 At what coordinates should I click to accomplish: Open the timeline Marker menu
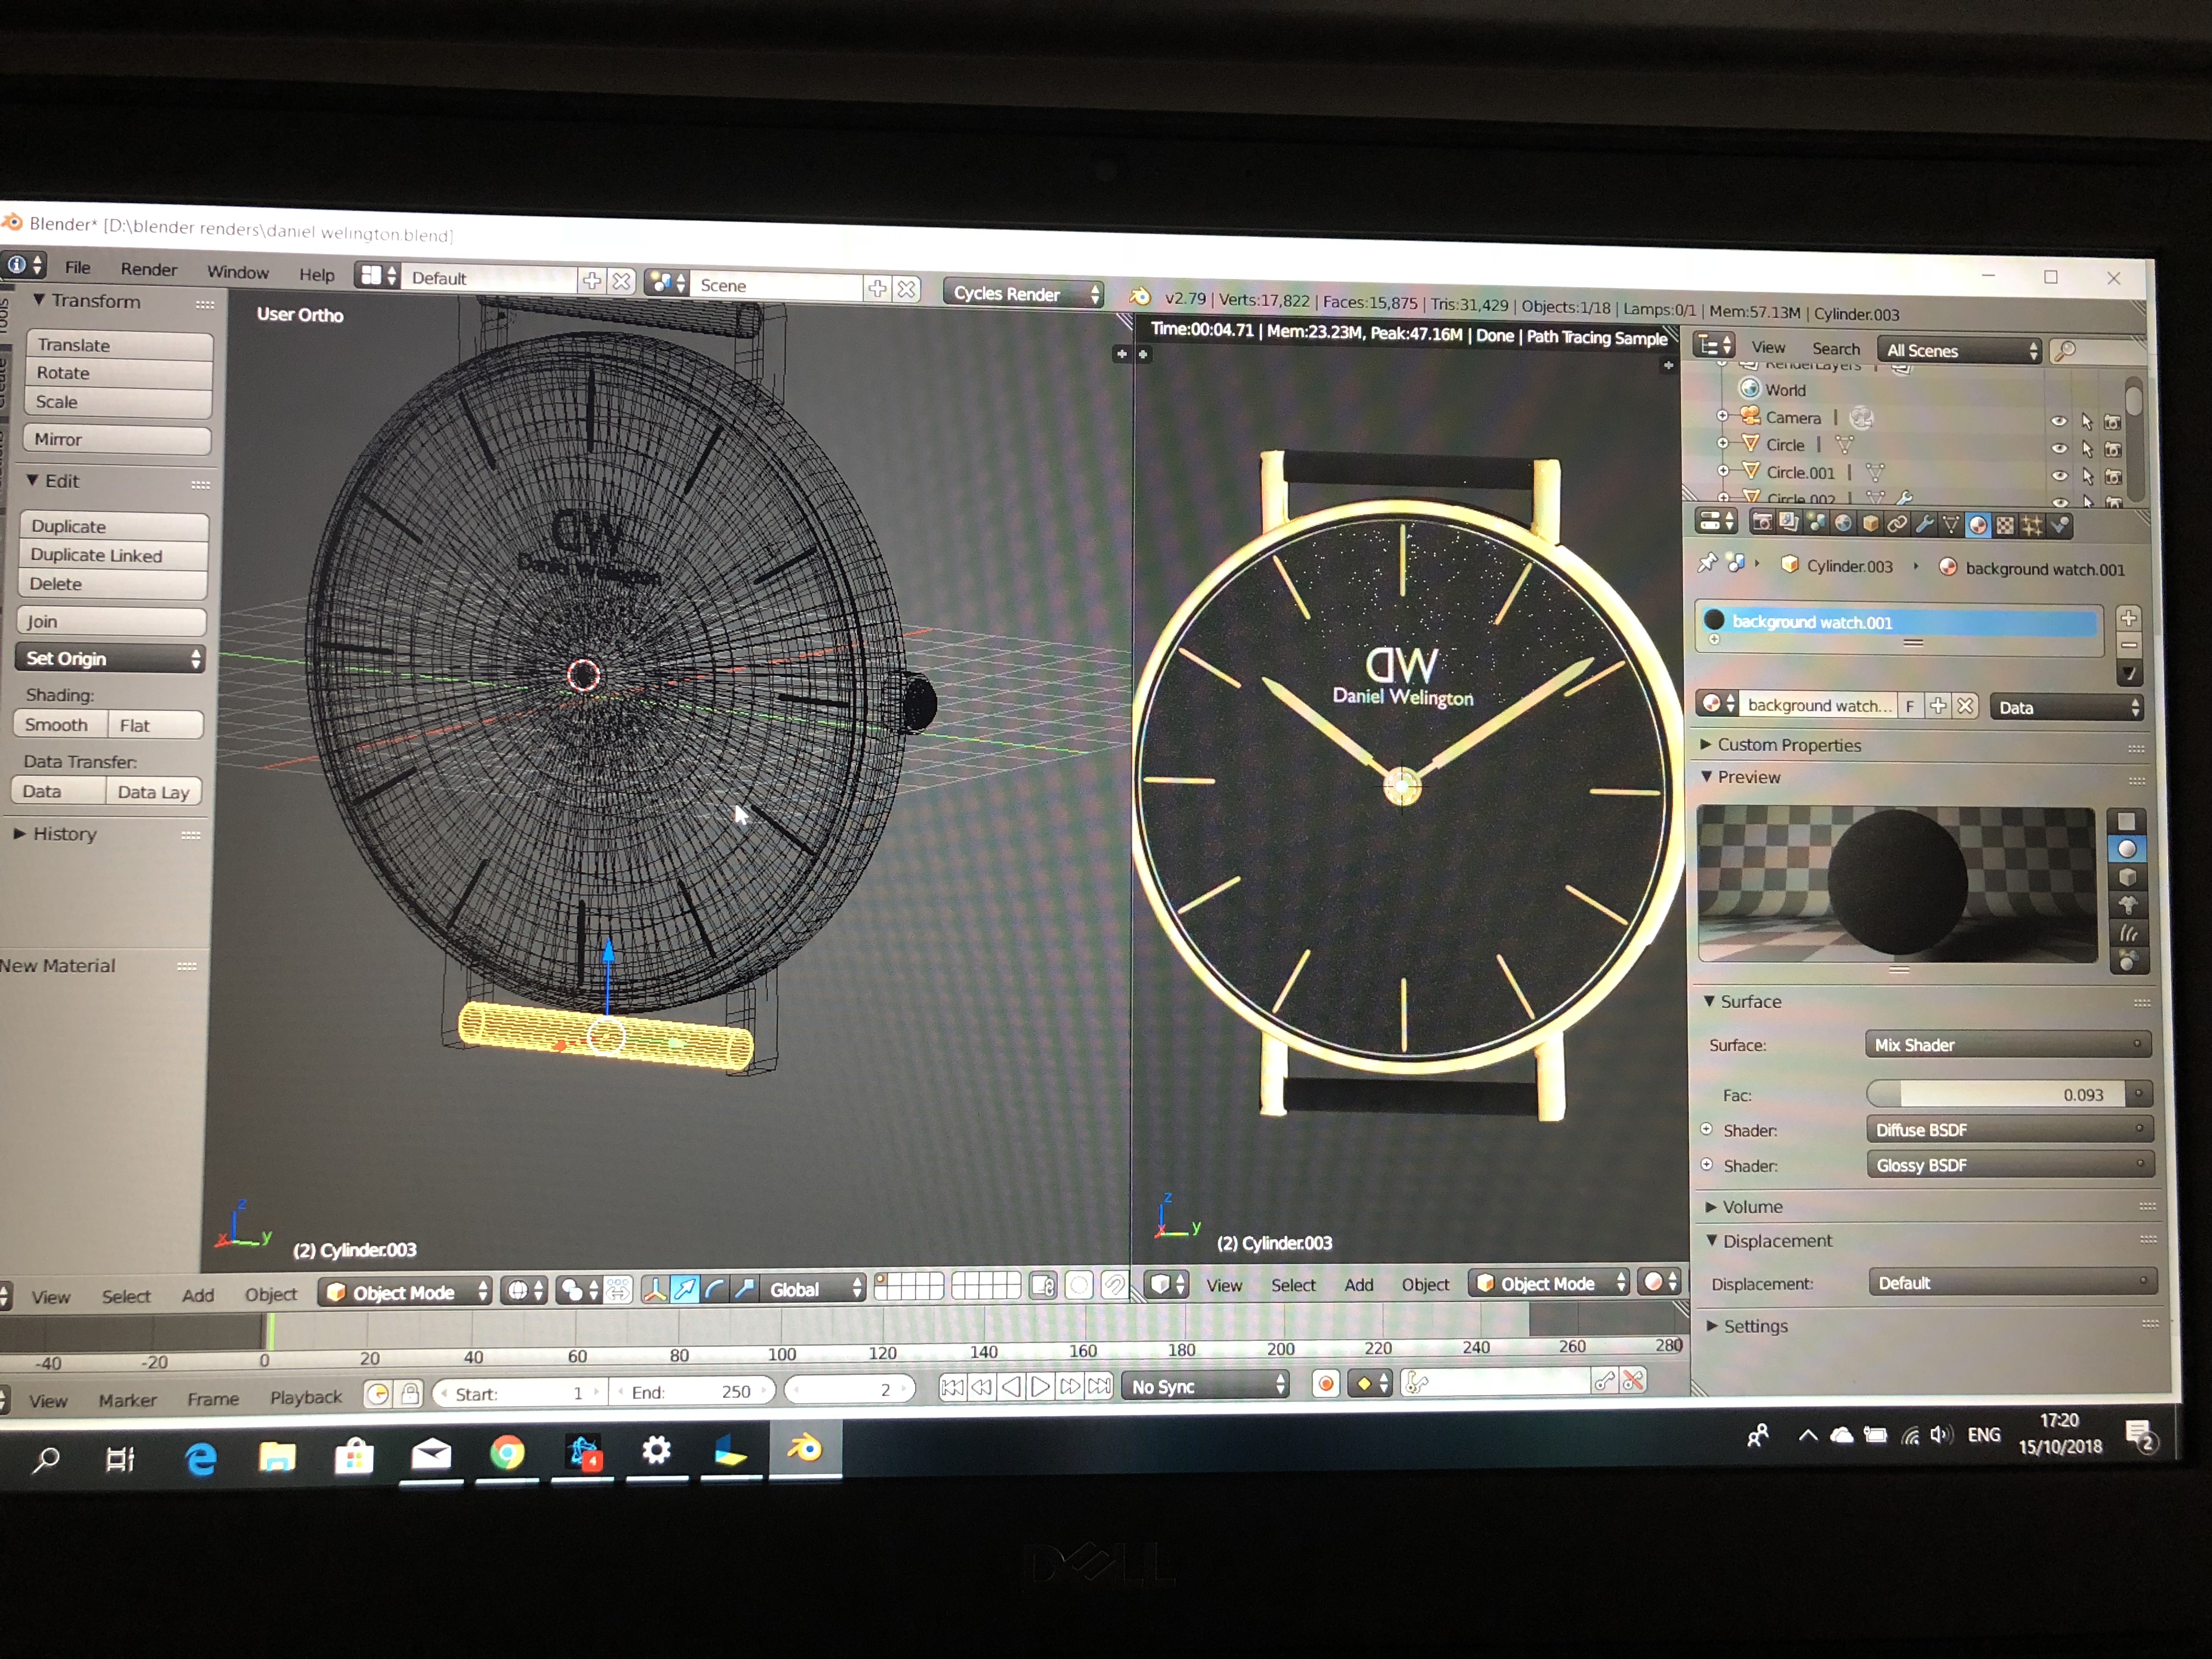[127, 1400]
